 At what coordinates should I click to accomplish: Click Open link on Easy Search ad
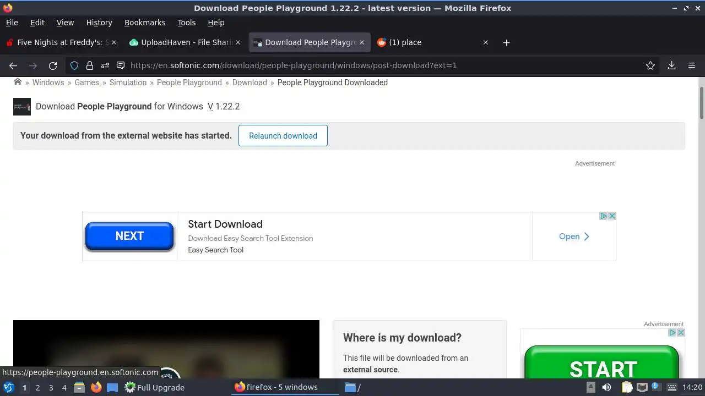click(x=574, y=237)
